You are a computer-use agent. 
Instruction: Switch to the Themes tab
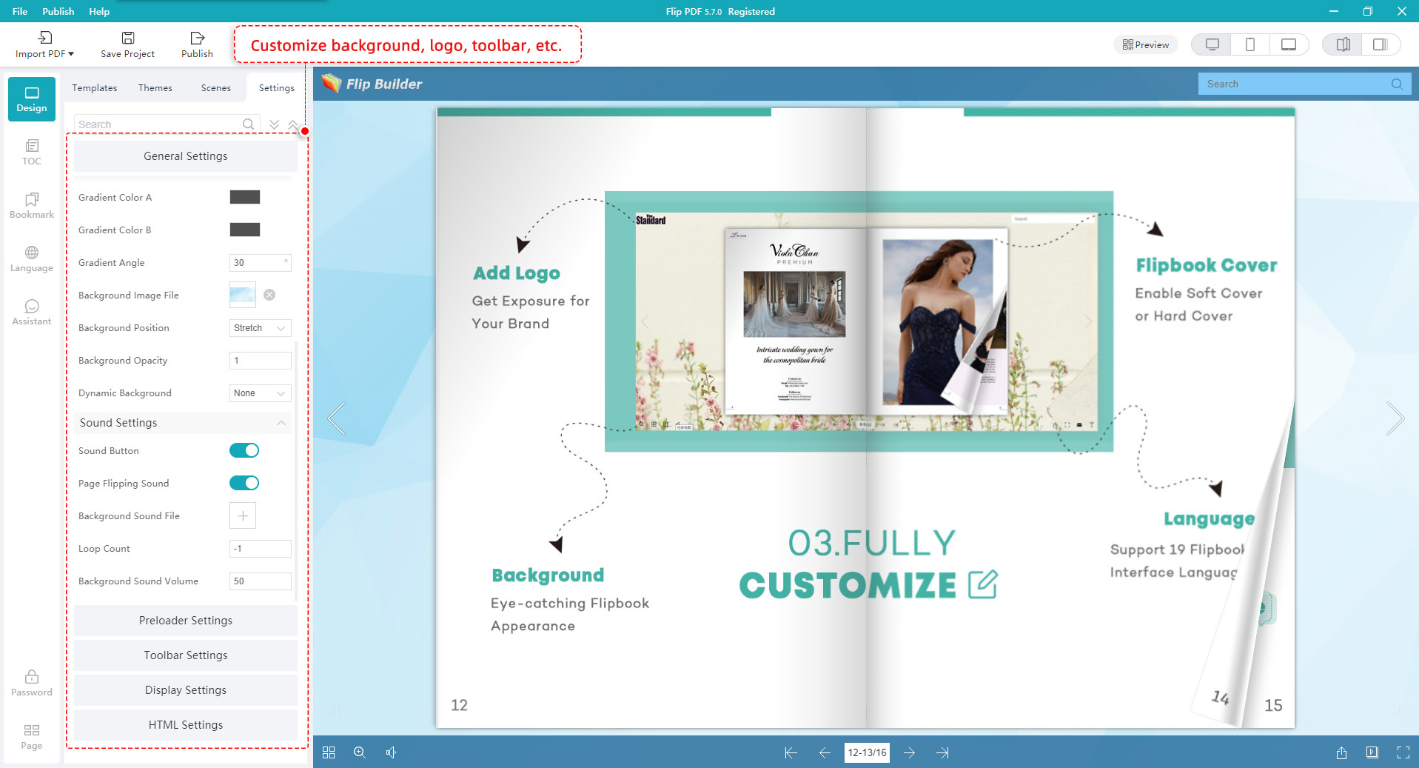tap(155, 87)
